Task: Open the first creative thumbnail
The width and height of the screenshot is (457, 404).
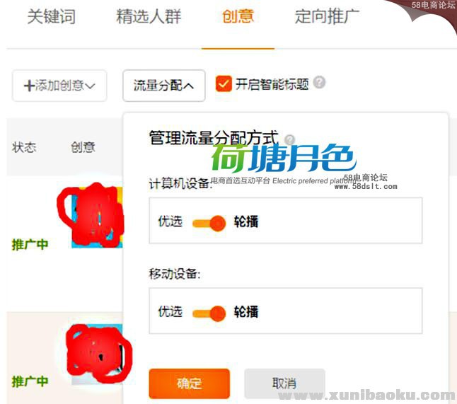Action: coord(97,217)
